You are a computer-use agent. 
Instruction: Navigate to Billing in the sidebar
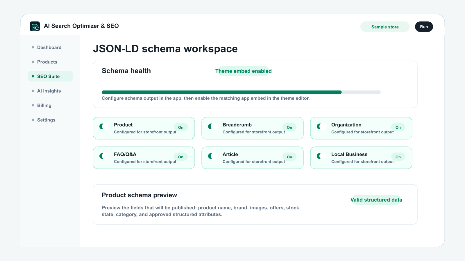(50, 105)
